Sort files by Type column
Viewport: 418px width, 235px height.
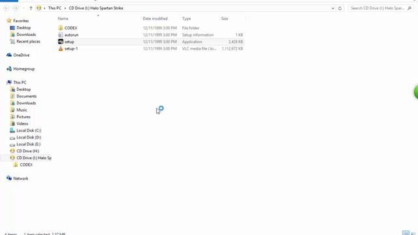pos(186,19)
